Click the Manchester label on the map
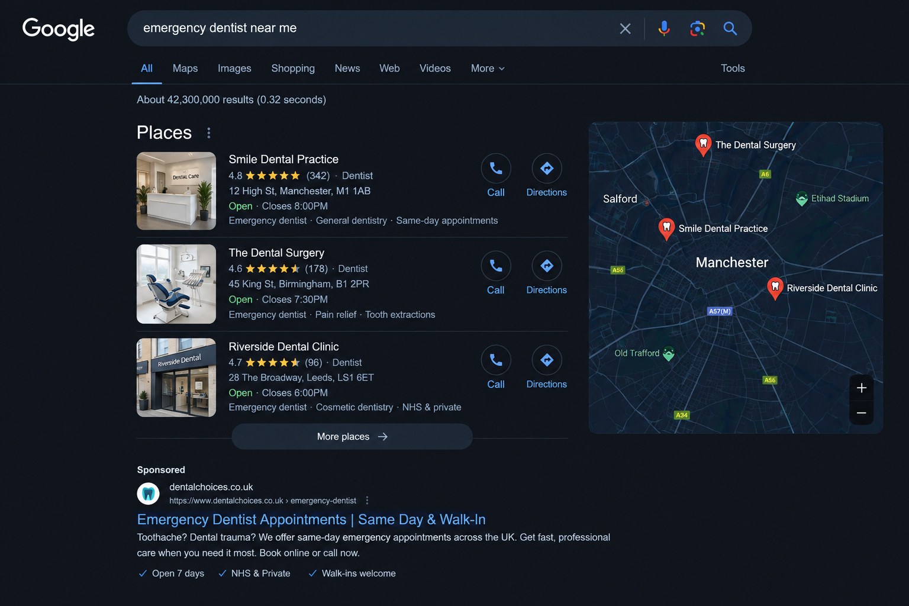 pyautogui.click(x=732, y=262)
